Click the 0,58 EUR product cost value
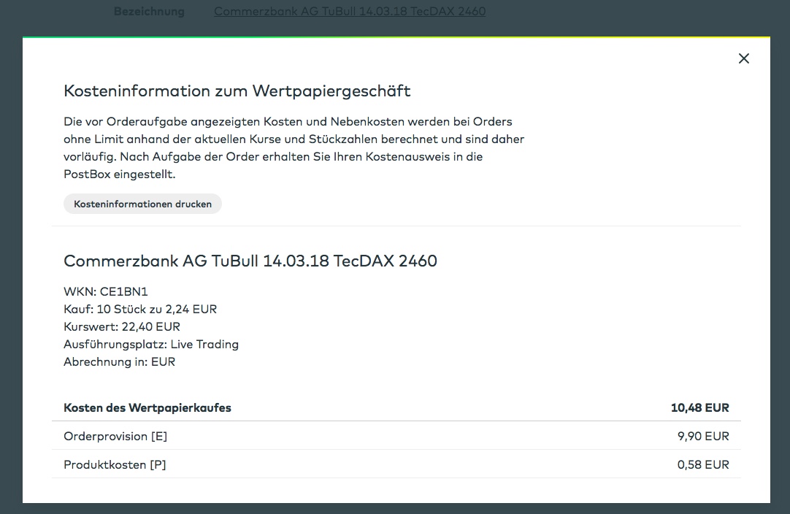 pyautogui.click(x=703, y=464)
